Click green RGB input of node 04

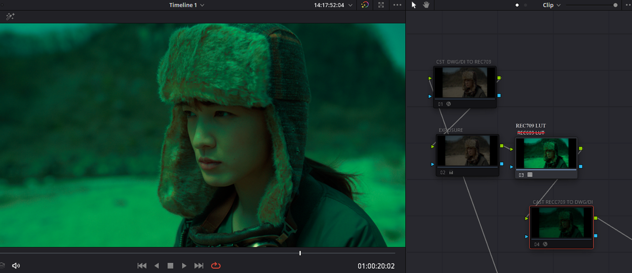coord(527,218)
